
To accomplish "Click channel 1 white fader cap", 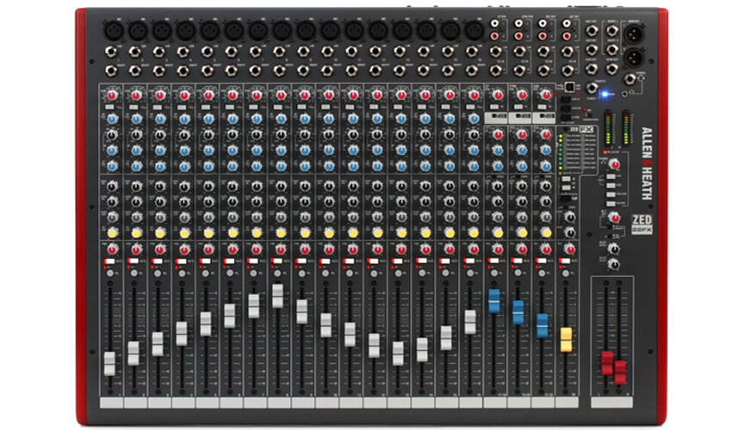I will (x=109, y=364).
